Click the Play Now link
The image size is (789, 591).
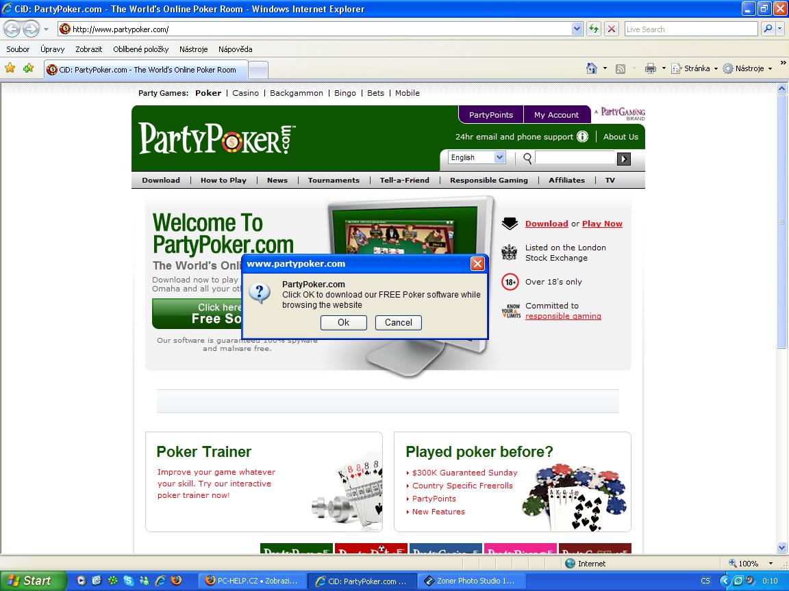602,224
